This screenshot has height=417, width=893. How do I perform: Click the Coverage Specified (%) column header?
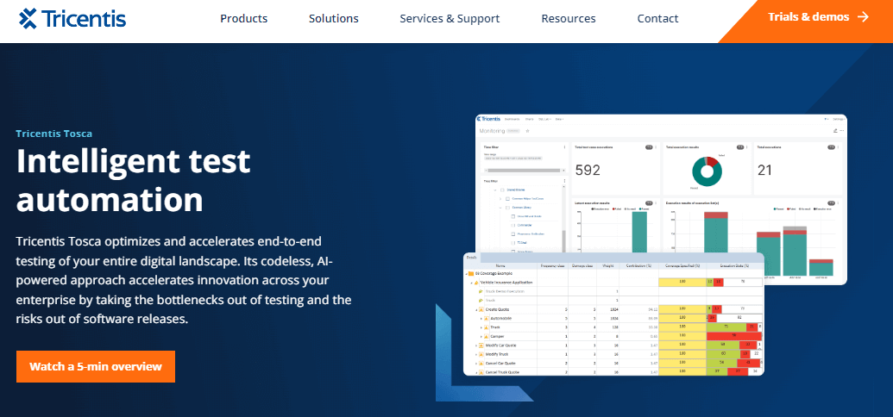[682, 265]
